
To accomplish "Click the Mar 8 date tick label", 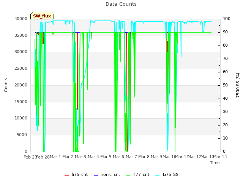I will [144, 157].
